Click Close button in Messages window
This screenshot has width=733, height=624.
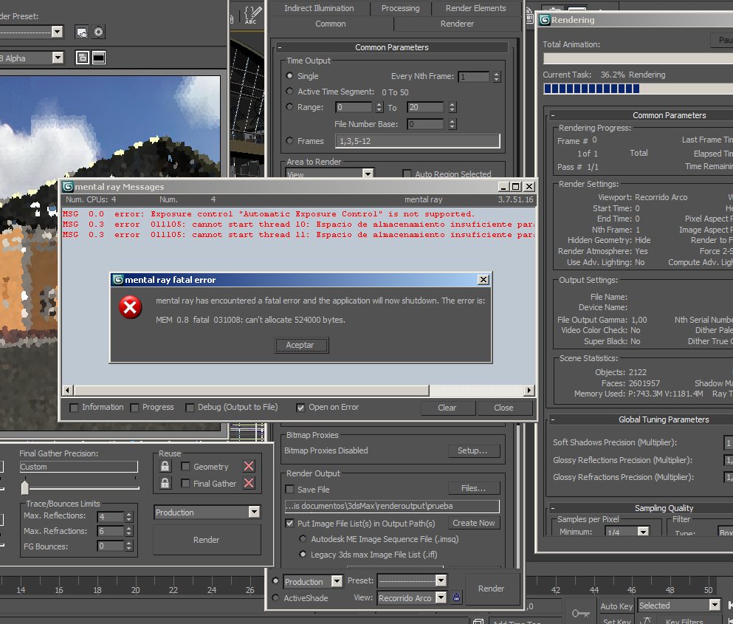click(504, 408)
